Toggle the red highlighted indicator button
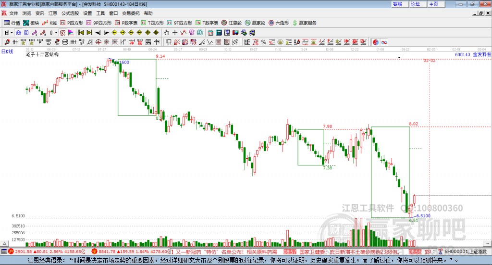 (63, 33)
